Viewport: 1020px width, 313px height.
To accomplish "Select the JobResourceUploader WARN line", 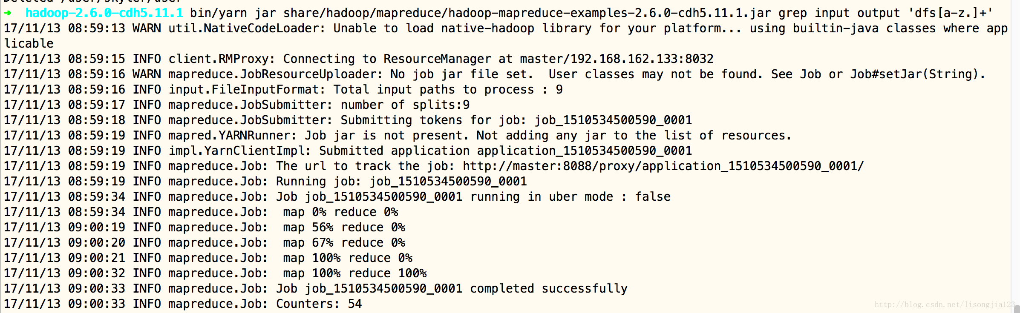I will (x=495, y=74).
